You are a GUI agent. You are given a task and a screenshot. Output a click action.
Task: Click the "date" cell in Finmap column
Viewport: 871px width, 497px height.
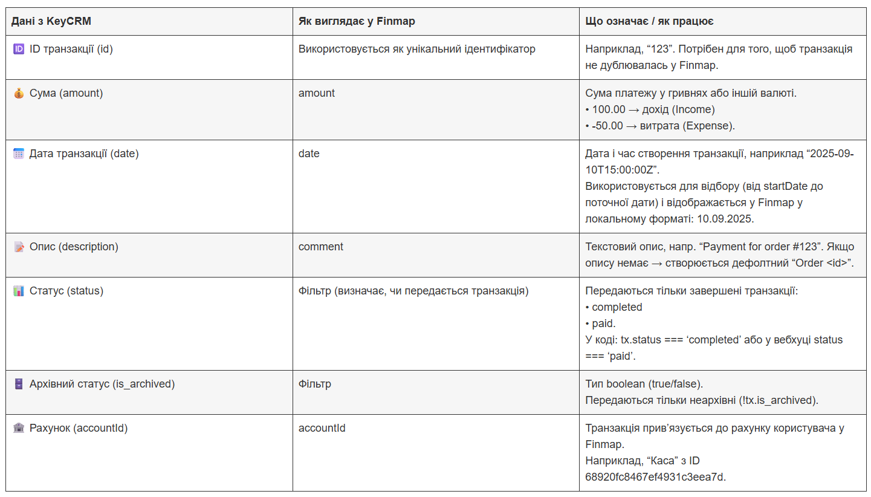[x=309, y=154]
